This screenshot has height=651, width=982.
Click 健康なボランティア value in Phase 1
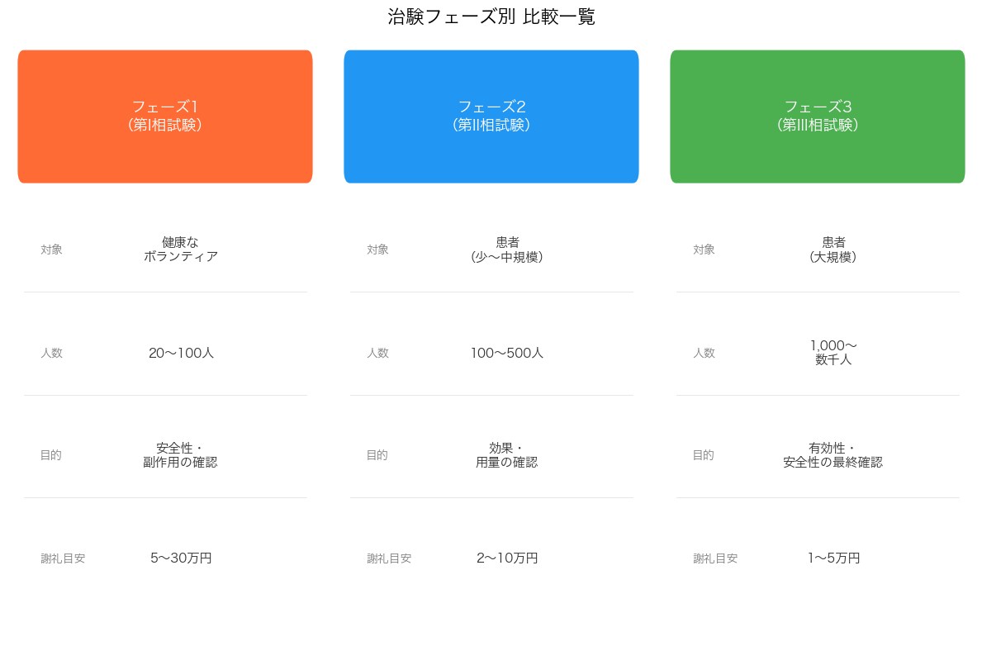pos(181,249)
